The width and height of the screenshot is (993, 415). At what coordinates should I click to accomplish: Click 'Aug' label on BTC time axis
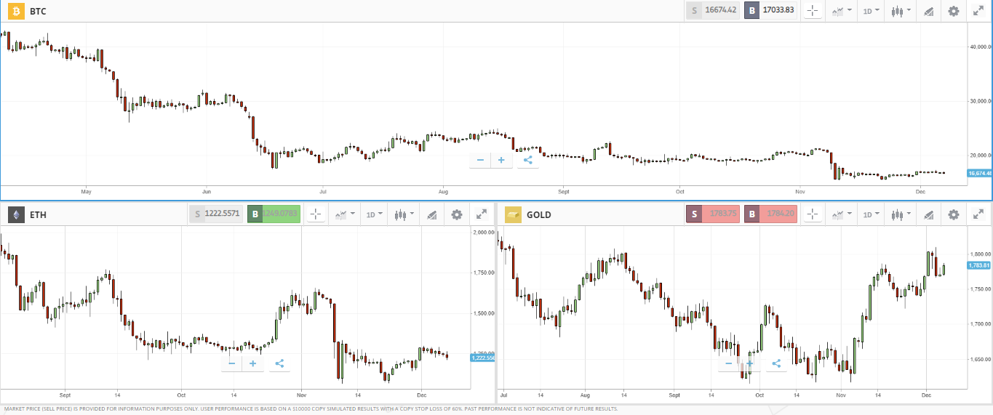click(x=443, y=193)
